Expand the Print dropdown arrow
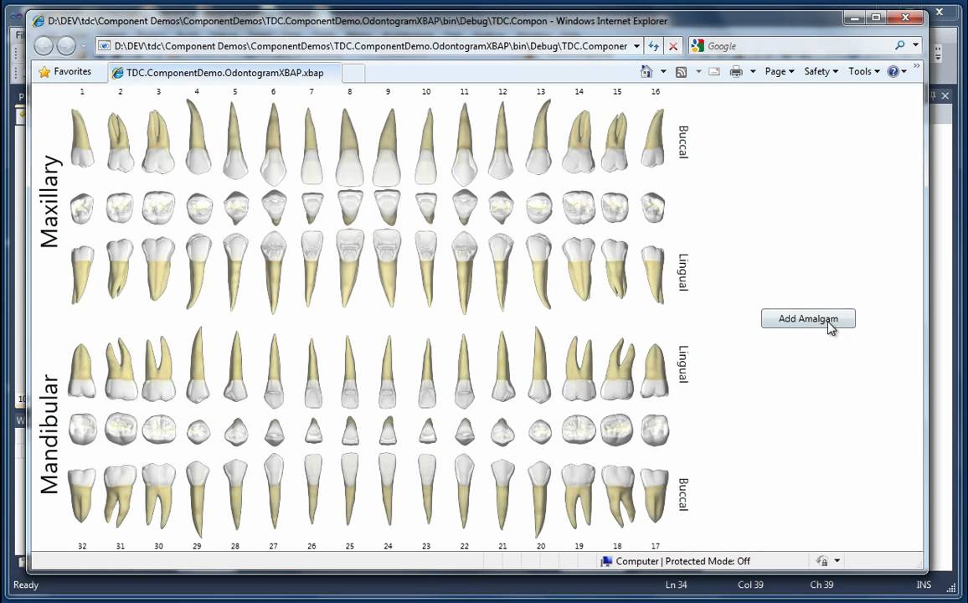Image resolution: width=968 pixels, height=603 pixels. (753, 71)
